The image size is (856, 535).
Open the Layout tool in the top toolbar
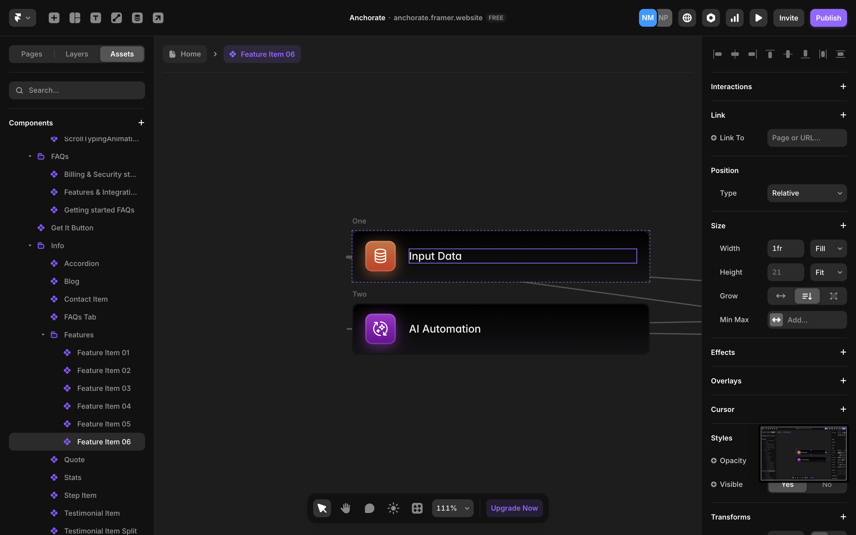(75, 18)
